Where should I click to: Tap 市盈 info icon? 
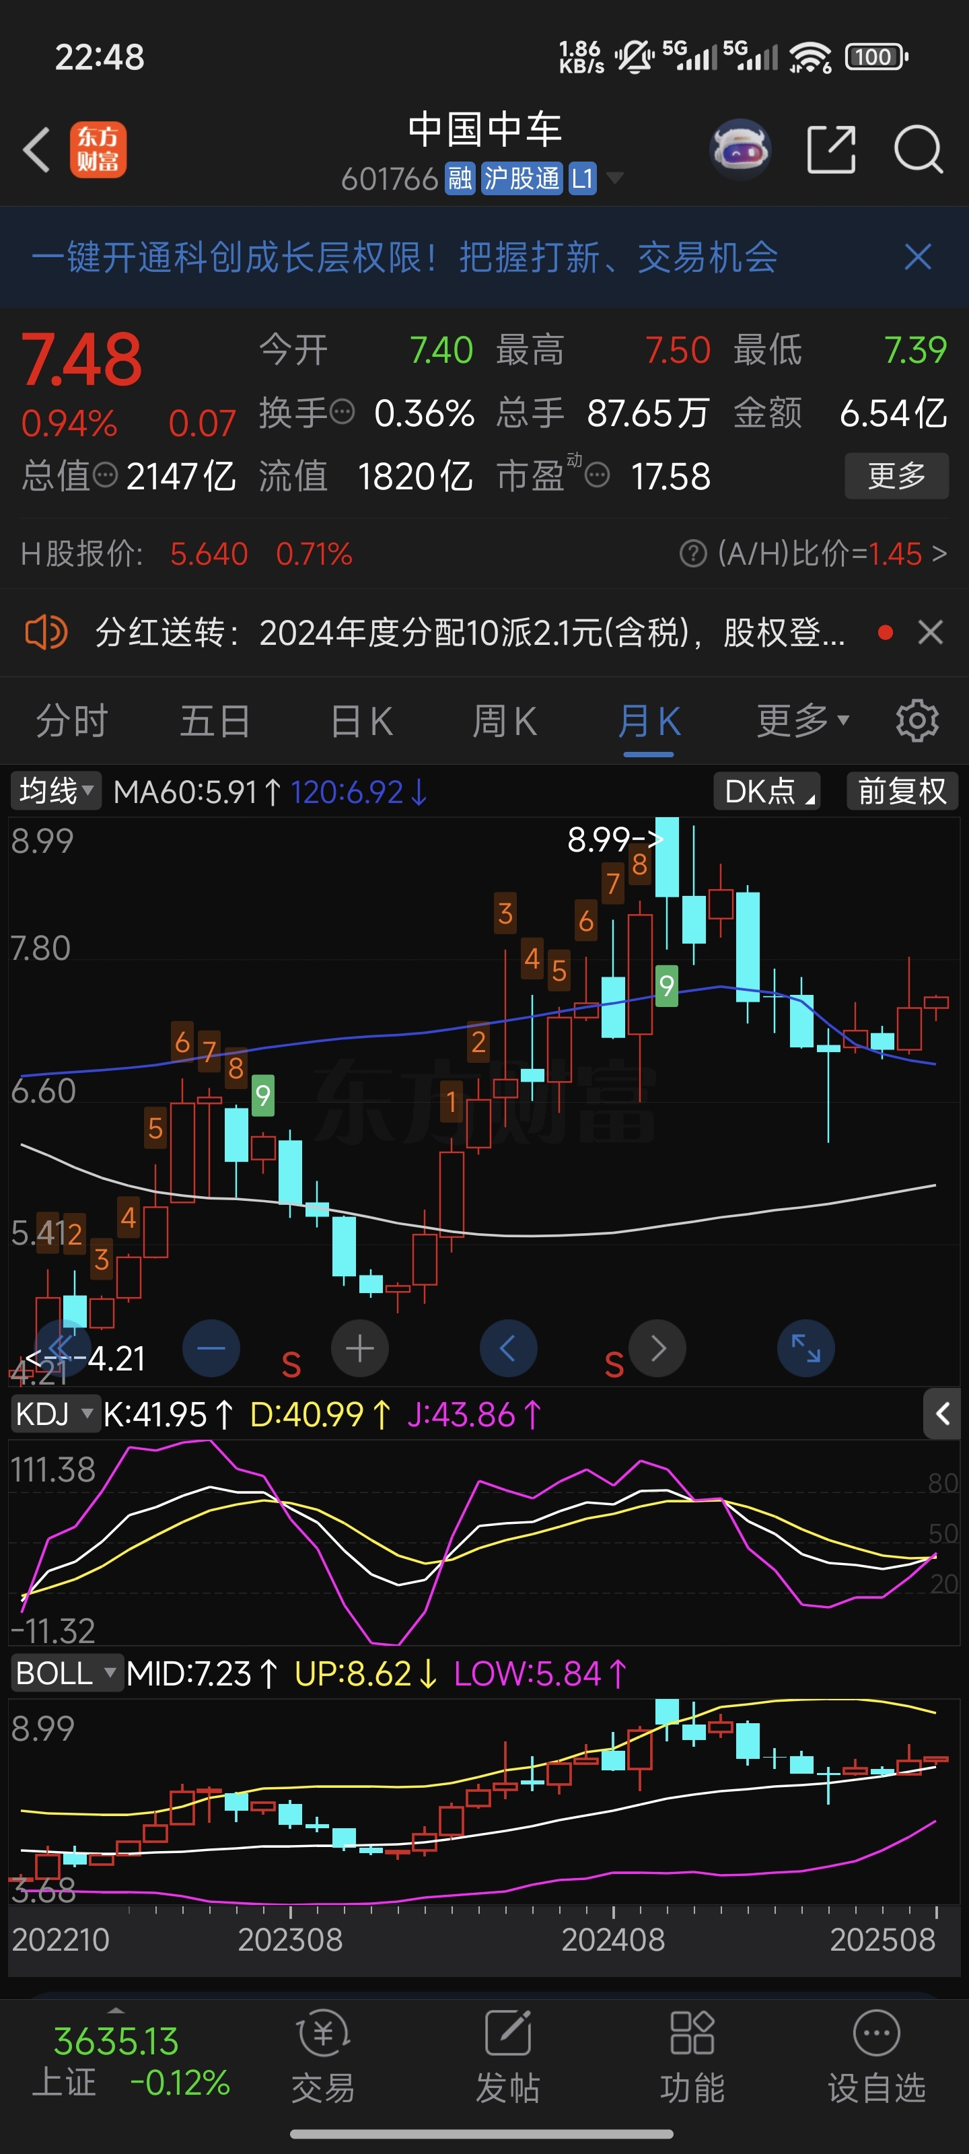[x=597, y=477]
